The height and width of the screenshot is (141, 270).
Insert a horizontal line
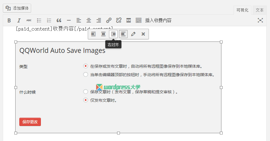(x=69, y=20)
